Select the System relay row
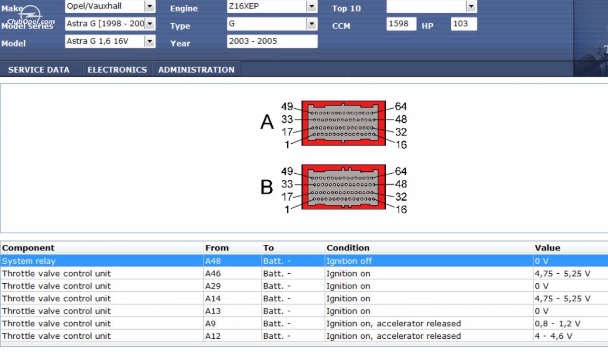Viewport: 608px width, 352px height. pos(304,261)
